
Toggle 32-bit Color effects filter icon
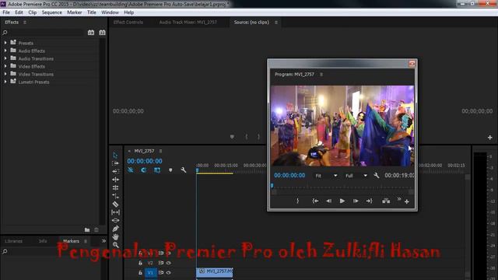102,33
